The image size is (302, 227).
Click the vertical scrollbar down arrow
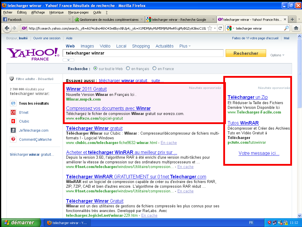[299, 216]
